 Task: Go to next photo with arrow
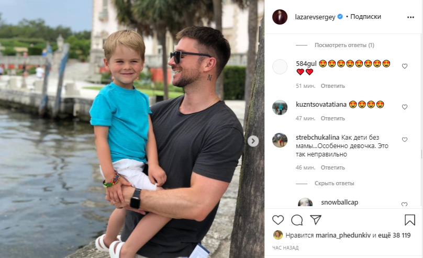click(x=253, y=141)
